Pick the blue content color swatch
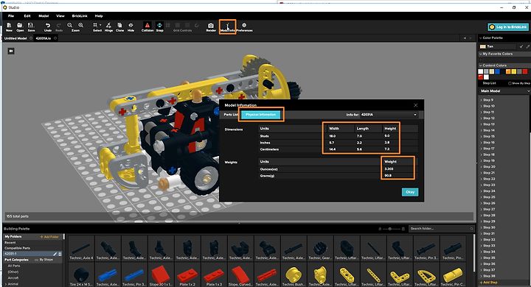531x287 pixels. (498, 71)
